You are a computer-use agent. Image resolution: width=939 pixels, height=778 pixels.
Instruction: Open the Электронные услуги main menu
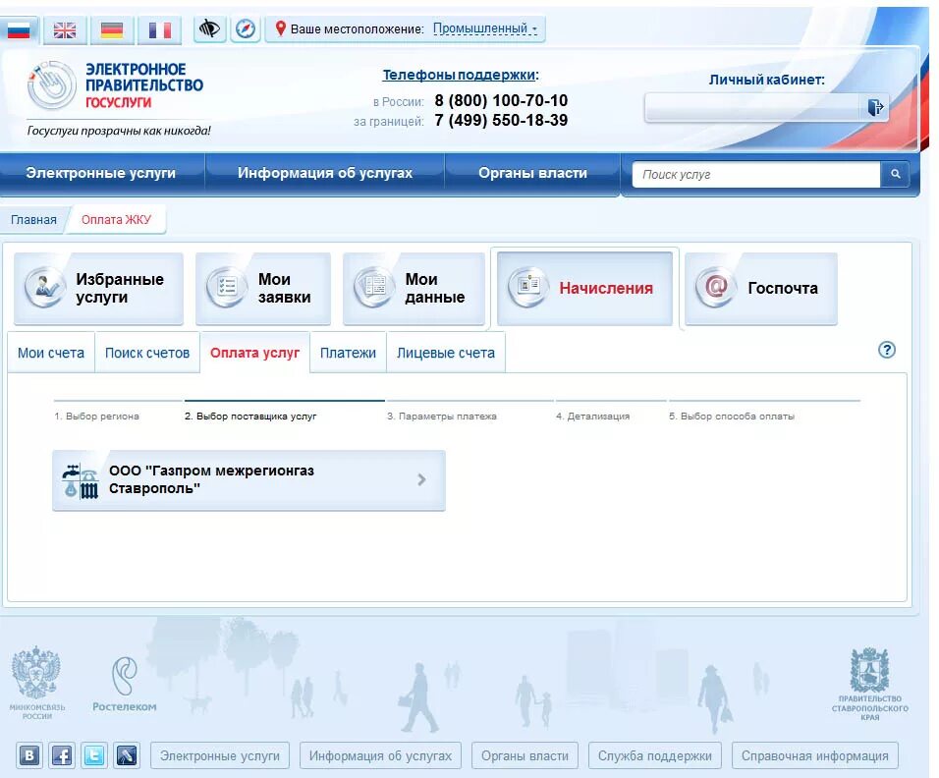coord(100,173)
